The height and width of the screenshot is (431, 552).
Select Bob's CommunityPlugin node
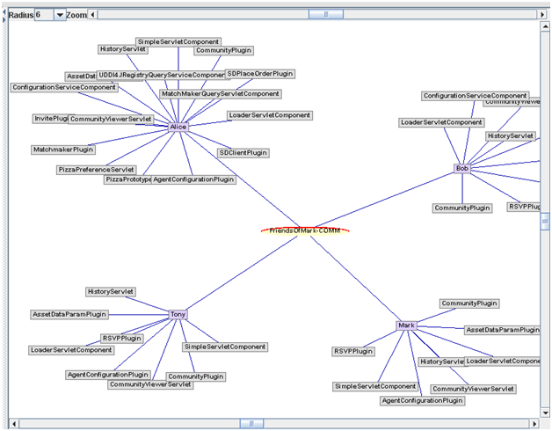(461, 208)
